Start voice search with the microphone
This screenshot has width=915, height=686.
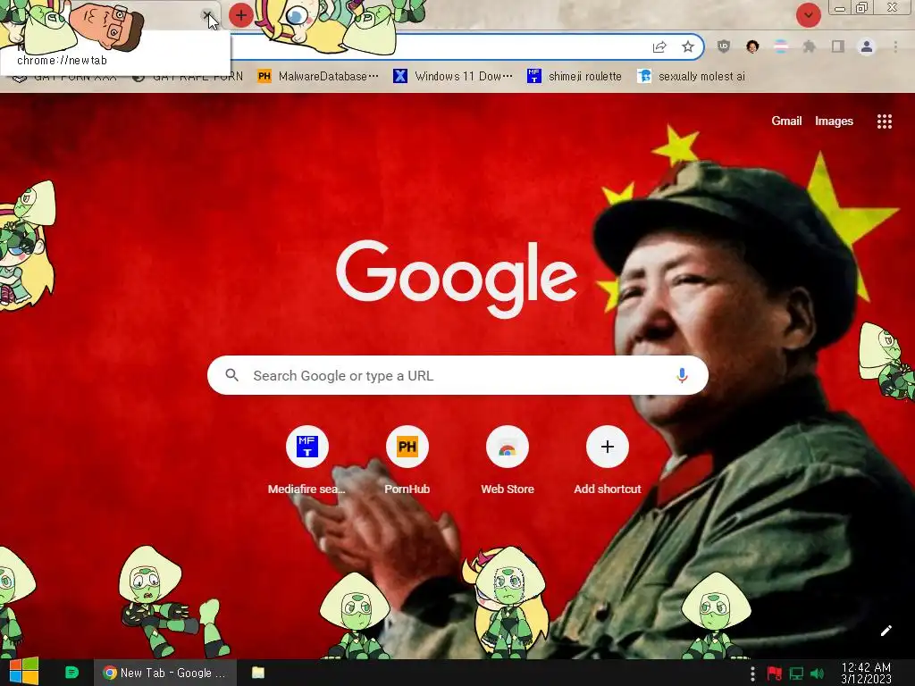[x=682, y=375]
